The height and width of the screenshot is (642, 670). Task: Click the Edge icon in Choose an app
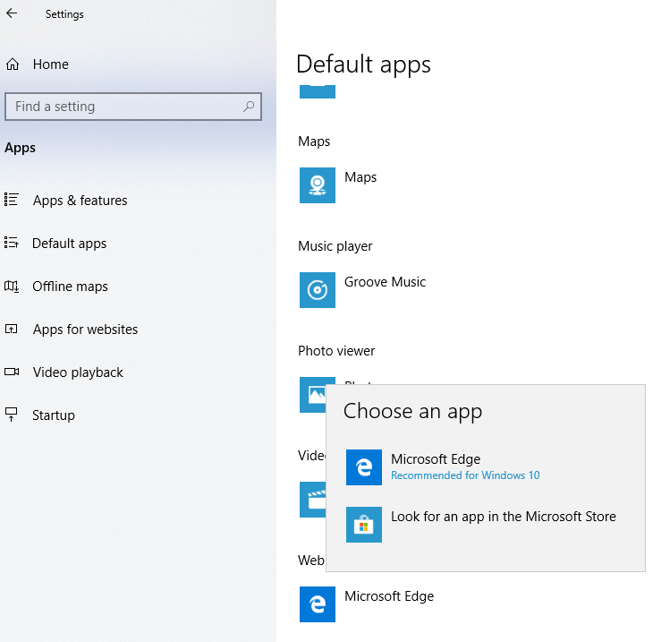[364, 467]
